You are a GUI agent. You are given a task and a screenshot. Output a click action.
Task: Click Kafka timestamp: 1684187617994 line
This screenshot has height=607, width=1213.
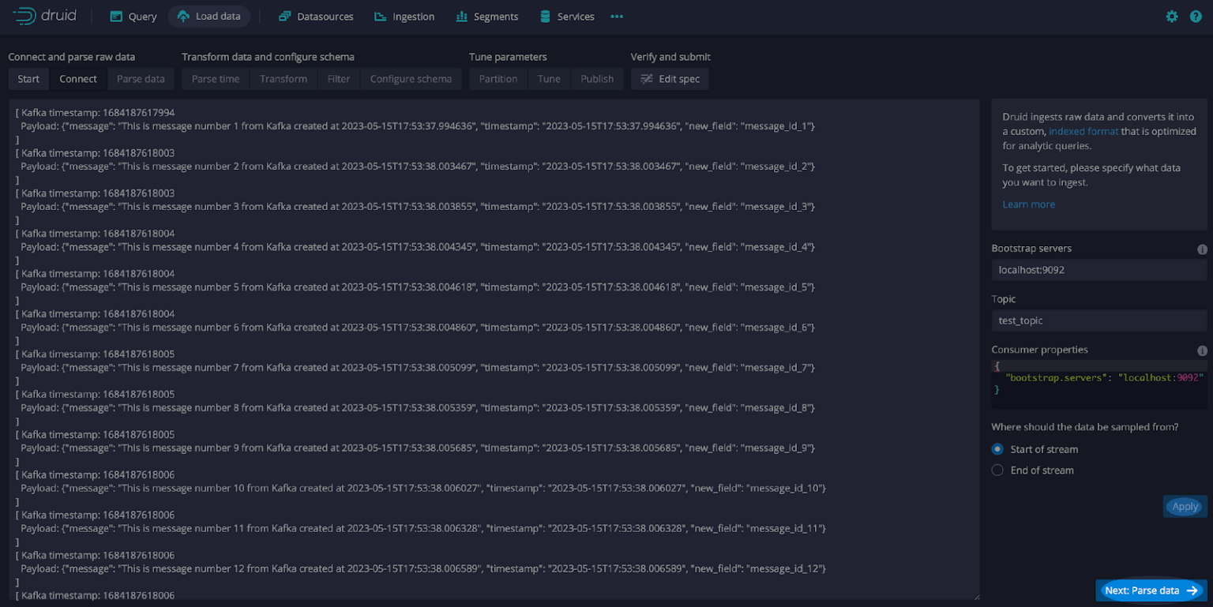tap(95, 113)
